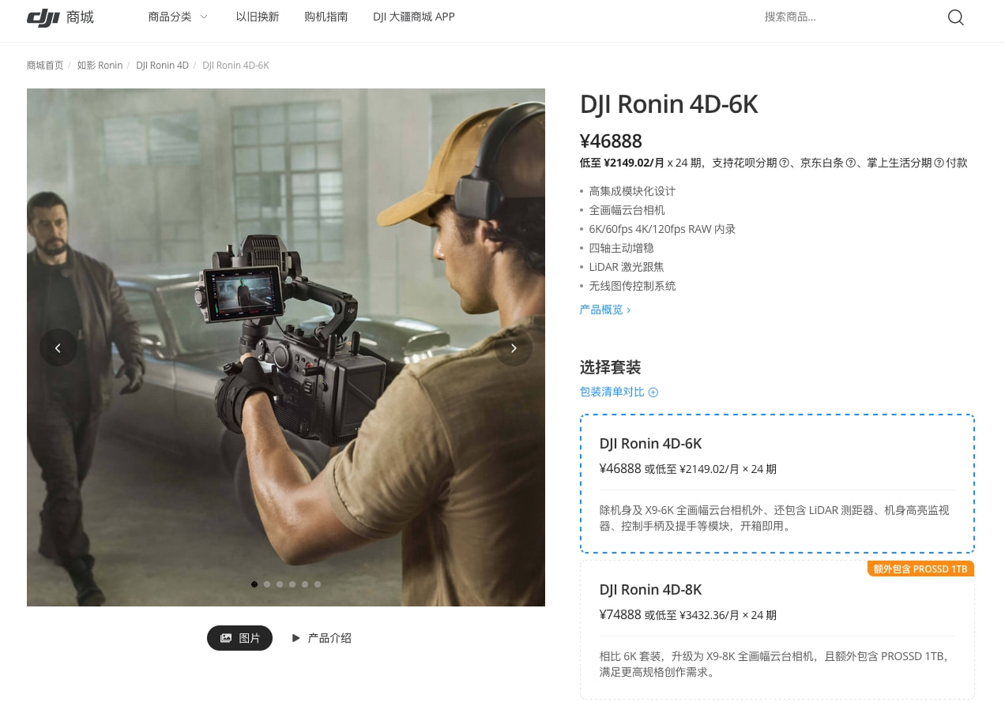Open the 包装清单对比 link
1005x717 pixels.
612,392
